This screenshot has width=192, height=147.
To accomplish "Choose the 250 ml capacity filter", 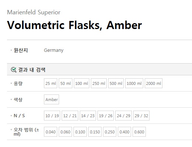I will click(99, 83).
